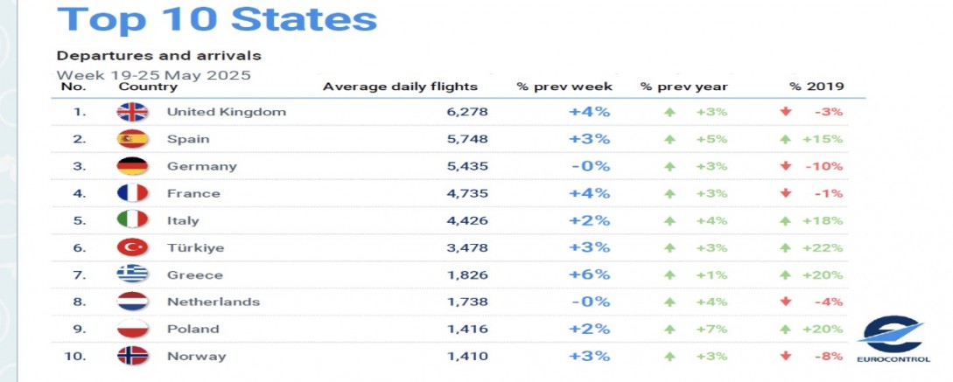953x382 pixels.
Task: Click the Spain flag icon
Action: 132,139
